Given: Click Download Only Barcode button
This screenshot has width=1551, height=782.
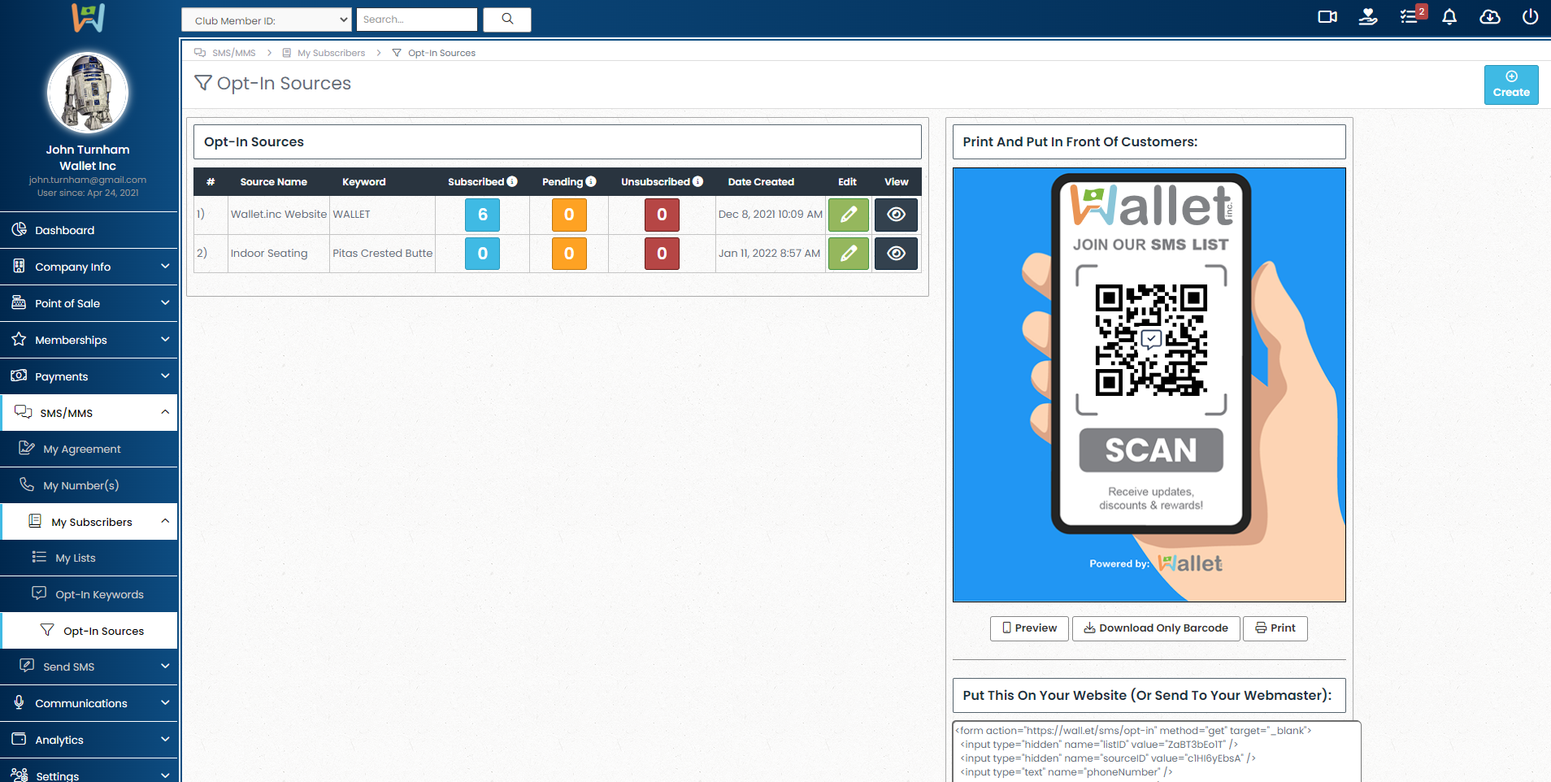Looking at the screenshot, I should [1156, 628].
